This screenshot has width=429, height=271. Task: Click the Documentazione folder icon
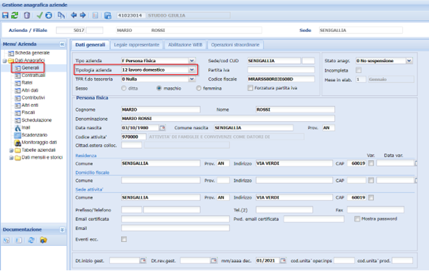tap(43, 240)
